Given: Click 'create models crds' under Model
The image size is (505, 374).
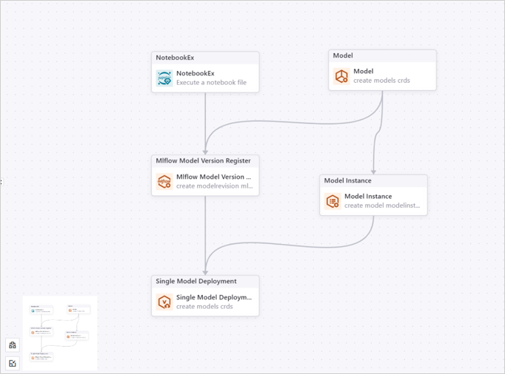Looking at the screenshot, I should (381, 81).
